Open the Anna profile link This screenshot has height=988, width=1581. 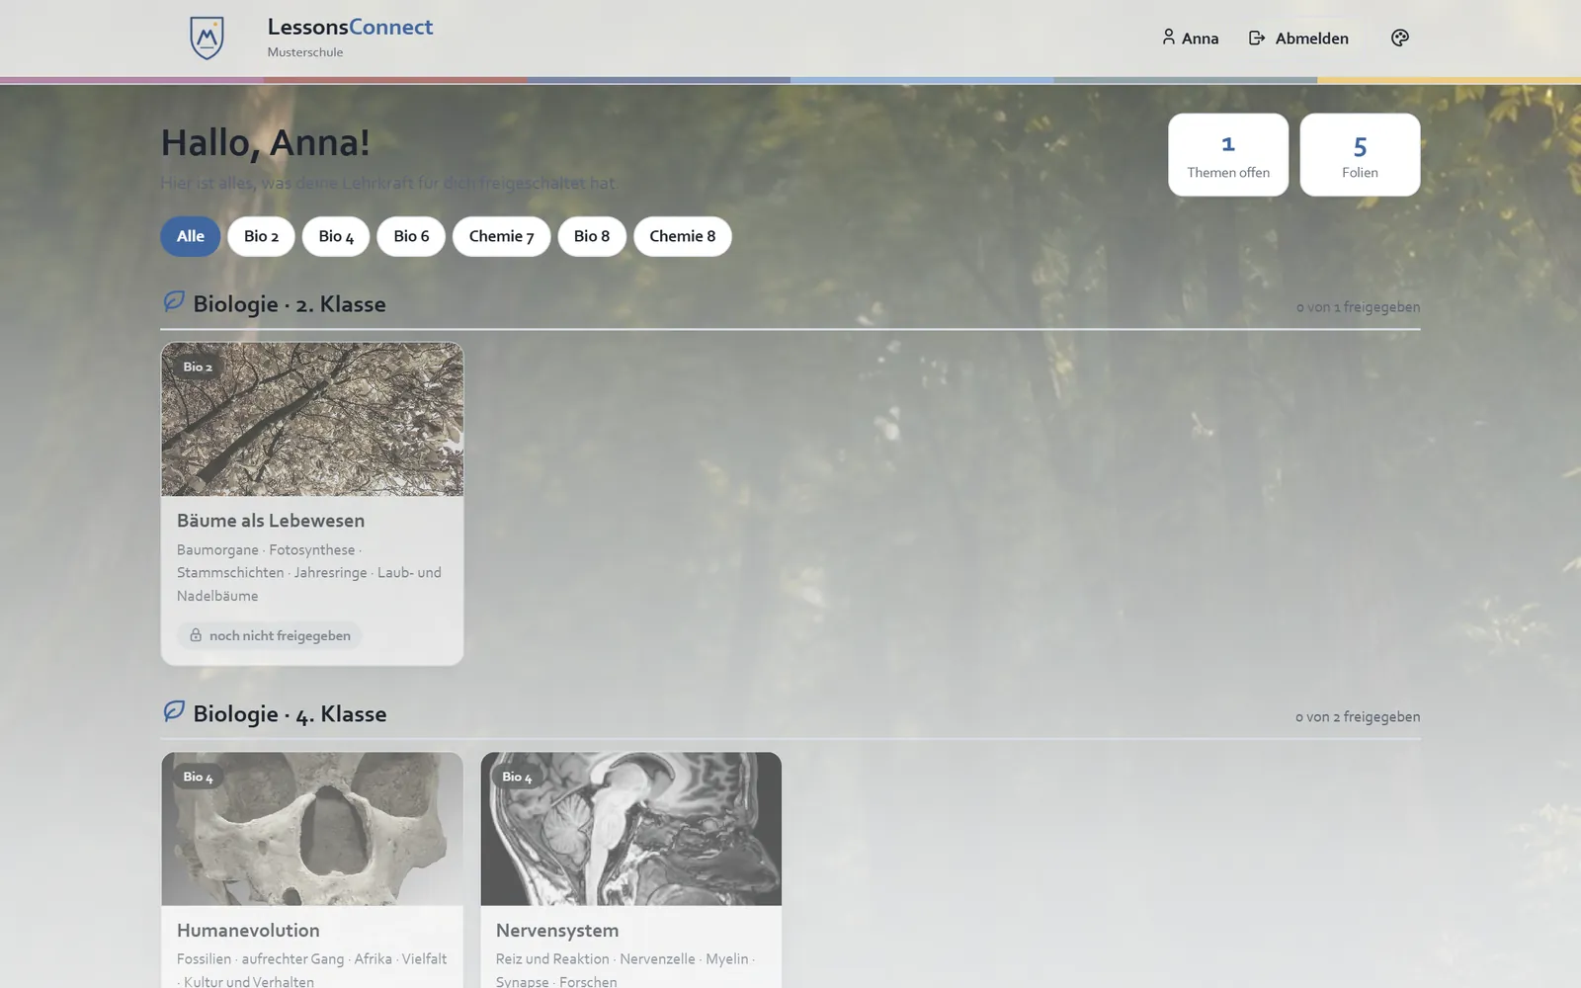pyautogui.click(x=1190, y=39)
